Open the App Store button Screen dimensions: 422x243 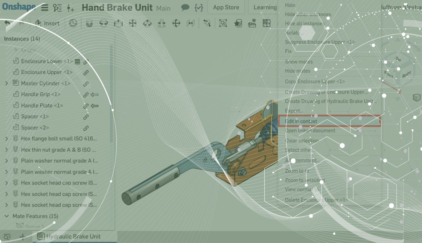click(x=226, y=7)
